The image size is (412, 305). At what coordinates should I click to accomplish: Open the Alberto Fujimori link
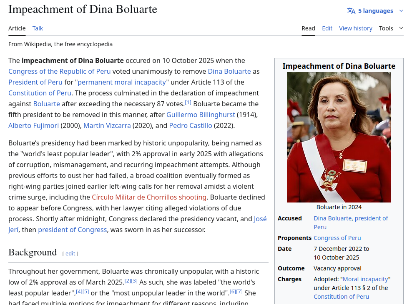[33, 125]
